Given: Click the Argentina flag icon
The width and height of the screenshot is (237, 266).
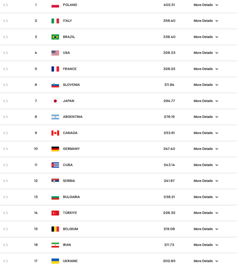Looking at the screenshot, I should pos(55,117).
